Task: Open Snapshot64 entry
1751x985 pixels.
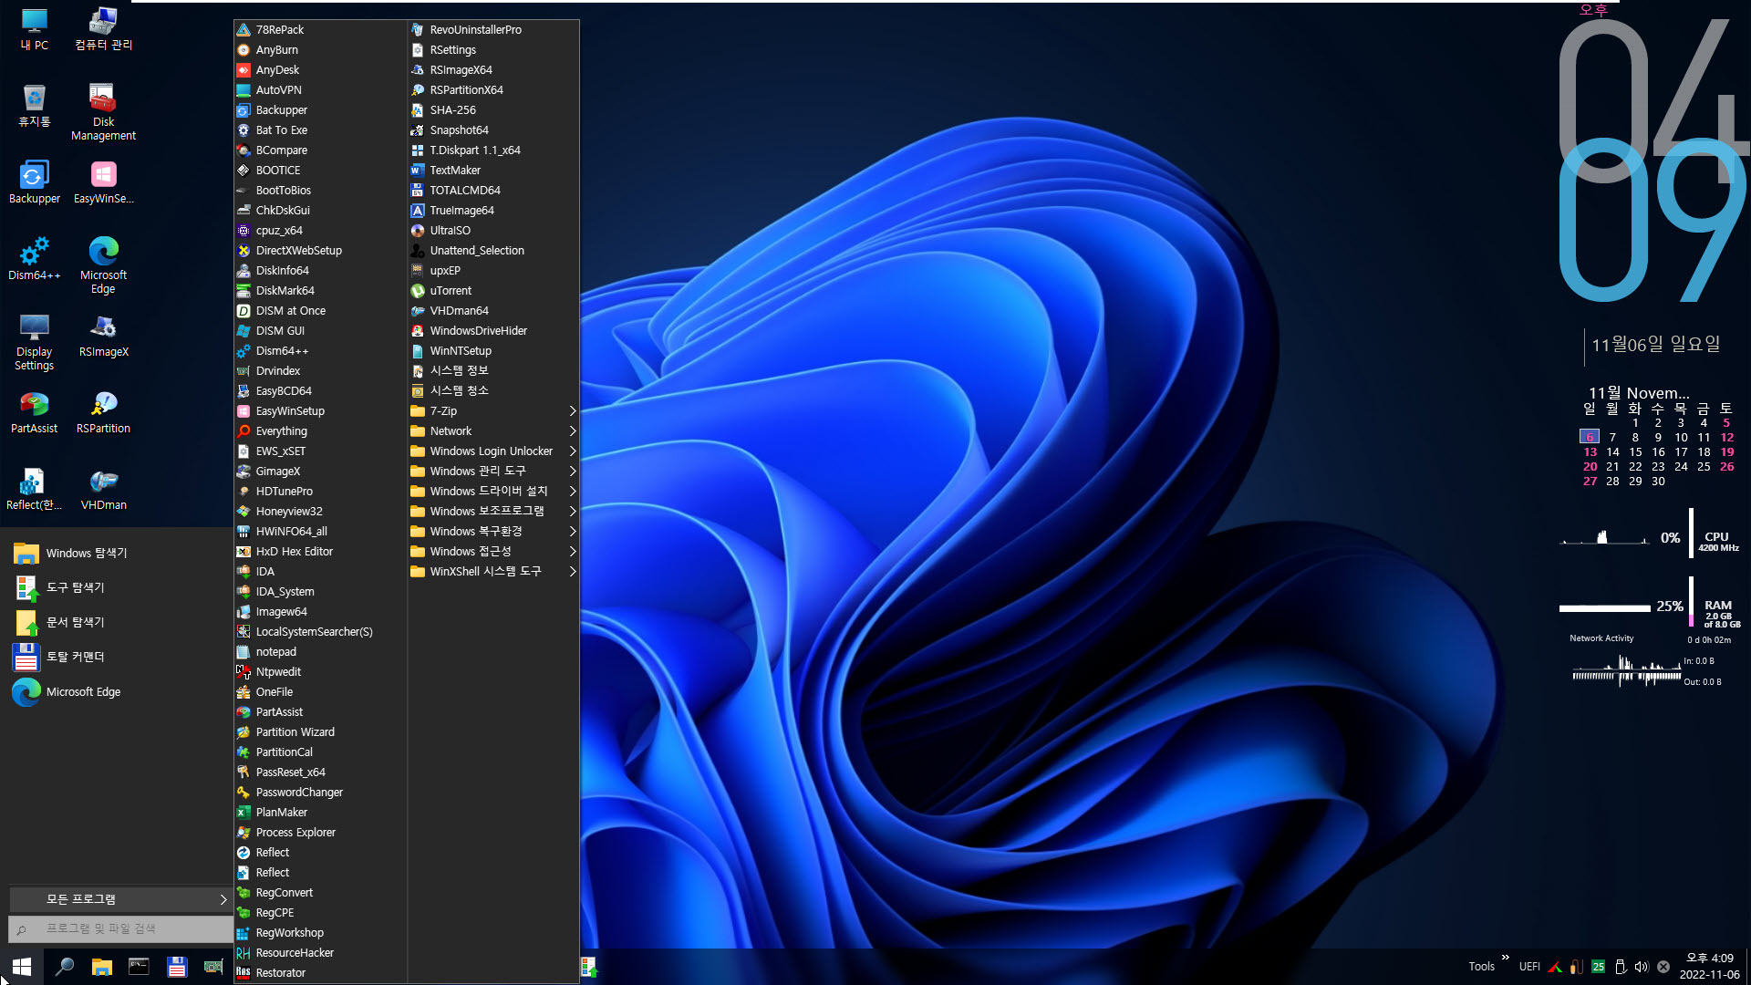Action: [x=493, y=130]
